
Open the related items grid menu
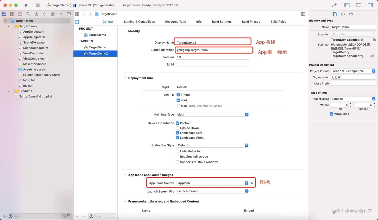coord(77,14)
